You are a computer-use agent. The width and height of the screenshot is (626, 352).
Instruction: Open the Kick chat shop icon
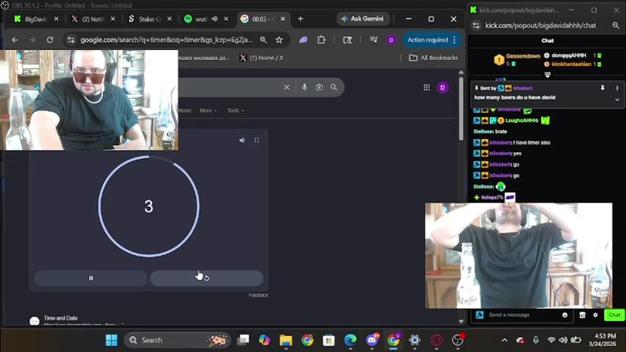582,315
